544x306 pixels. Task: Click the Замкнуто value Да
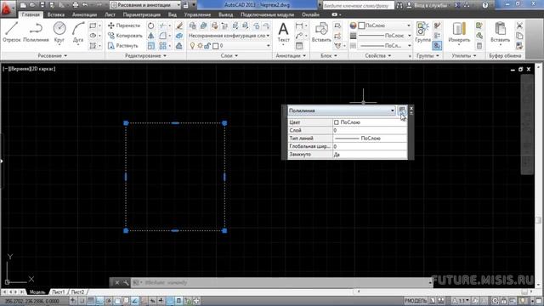coord(370,155)
